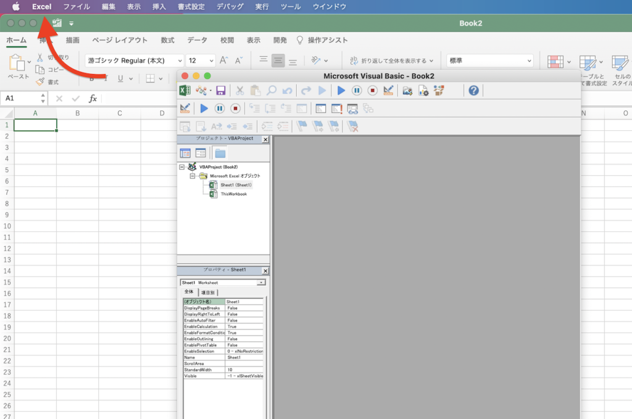Click the Run macro play icon in the VBA standard toolbar
The width and height of the screenshot is (632, 419).
coord(341,91)
